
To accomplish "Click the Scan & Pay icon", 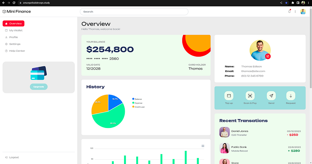I will point(250,96).
